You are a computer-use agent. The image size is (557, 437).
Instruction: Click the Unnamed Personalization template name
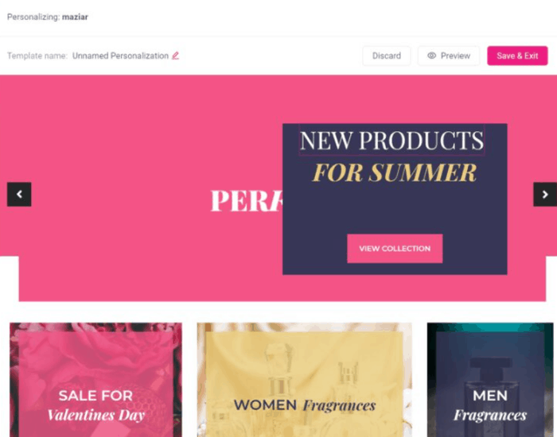click(120, 56)
